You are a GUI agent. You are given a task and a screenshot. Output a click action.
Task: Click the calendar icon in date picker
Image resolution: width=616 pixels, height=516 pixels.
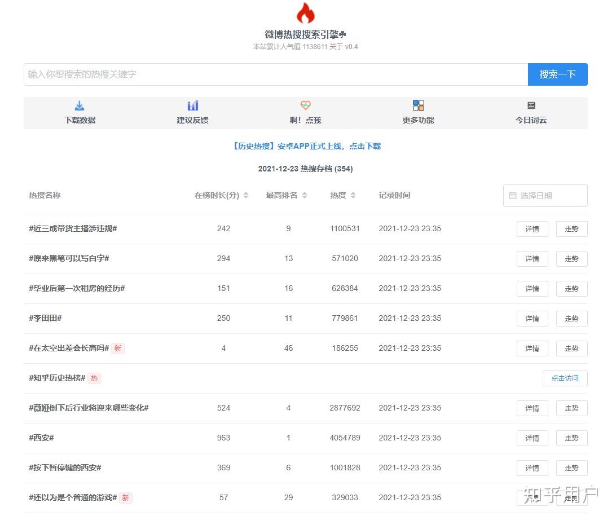pos(513,196)
